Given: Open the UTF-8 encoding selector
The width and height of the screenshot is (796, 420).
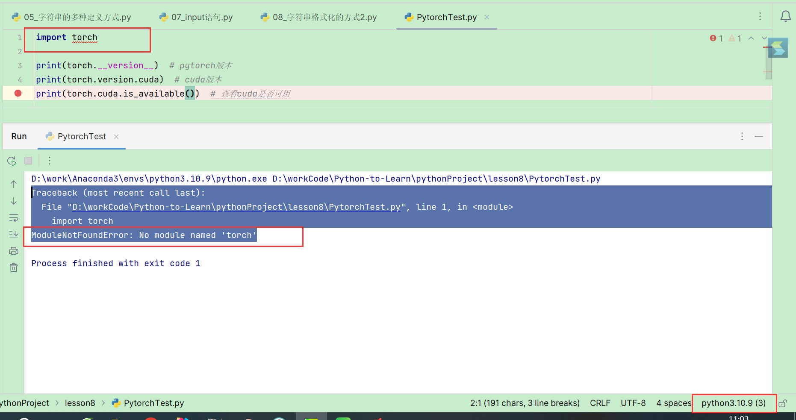Looking at the screenshot, I should pyautogui.click(x=633, y=403).
